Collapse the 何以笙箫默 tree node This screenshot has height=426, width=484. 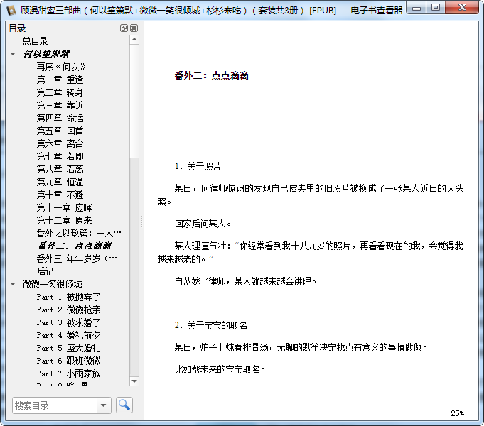point(13,54)
